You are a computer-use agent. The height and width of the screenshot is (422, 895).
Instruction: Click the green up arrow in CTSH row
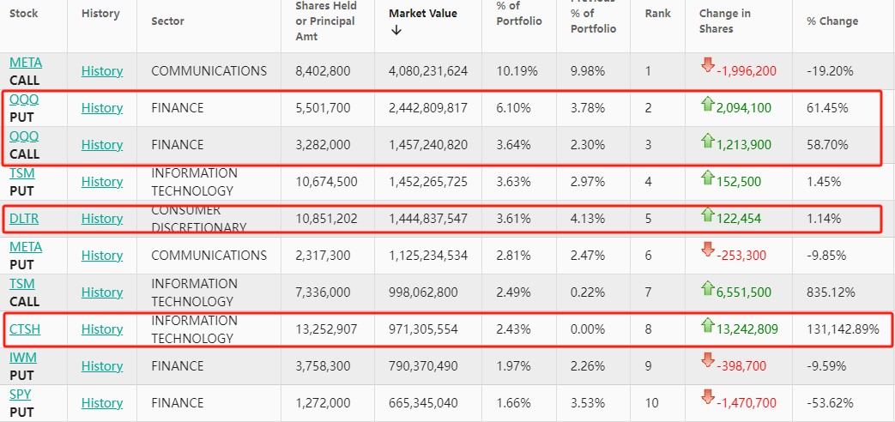[708, 325]
